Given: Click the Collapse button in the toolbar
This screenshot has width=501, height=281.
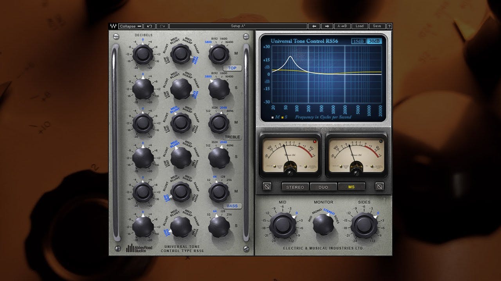Looking at the screenshot, I should [130, 26].
